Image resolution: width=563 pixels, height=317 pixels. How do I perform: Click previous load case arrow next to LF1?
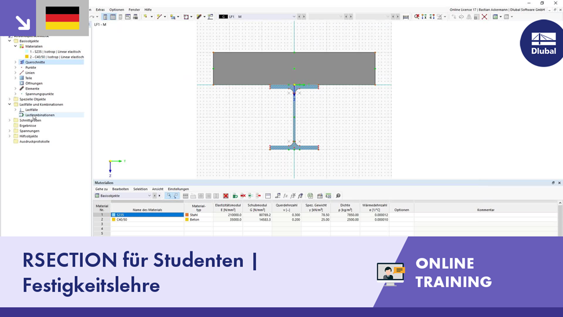click(x=299, y=17)
